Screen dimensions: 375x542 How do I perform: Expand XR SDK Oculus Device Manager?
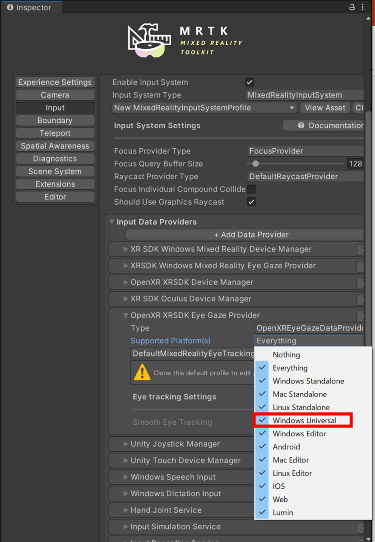(x=126, y=299)
